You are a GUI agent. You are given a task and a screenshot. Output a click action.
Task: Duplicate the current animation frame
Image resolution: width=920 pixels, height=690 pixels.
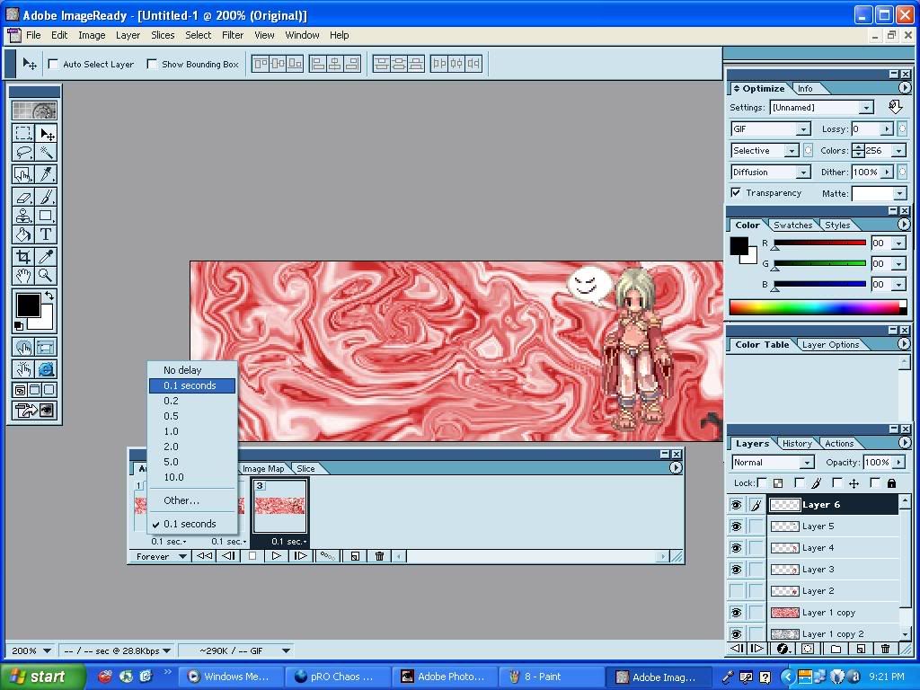coord(355,555)
